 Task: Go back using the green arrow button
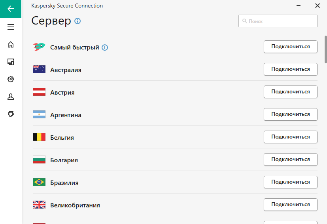click(x=11, y=9)
